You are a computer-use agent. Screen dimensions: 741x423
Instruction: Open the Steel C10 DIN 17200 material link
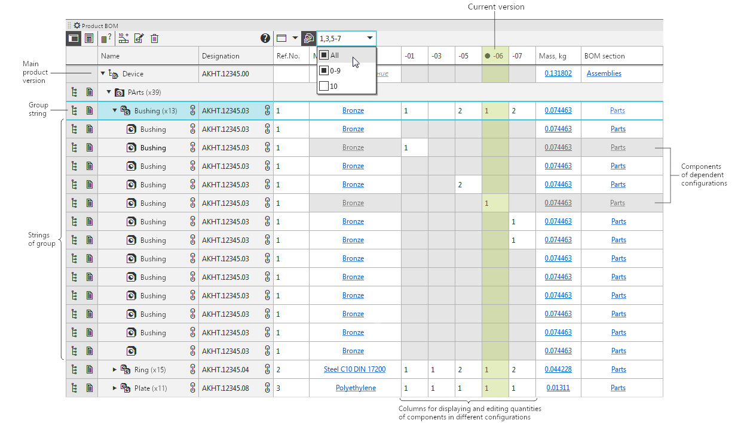pyautogui.click(x=354, y=369)
